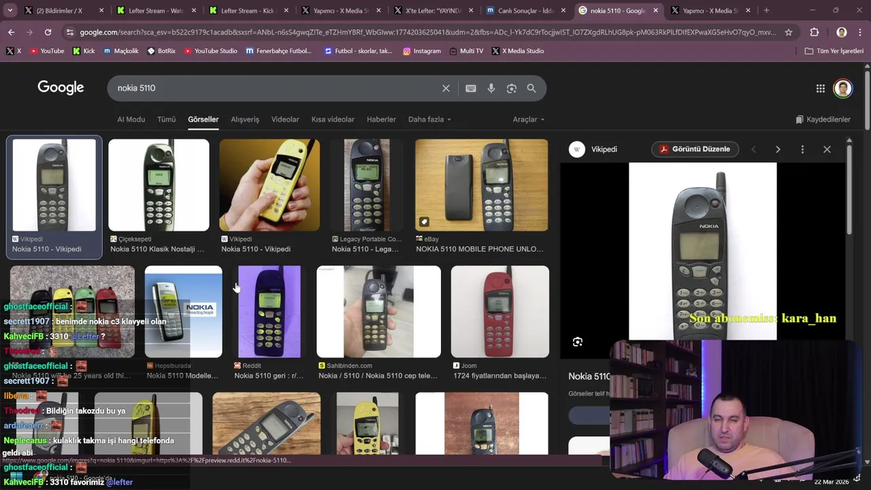
Task: Reload the current page
Action: pos(48,32)
